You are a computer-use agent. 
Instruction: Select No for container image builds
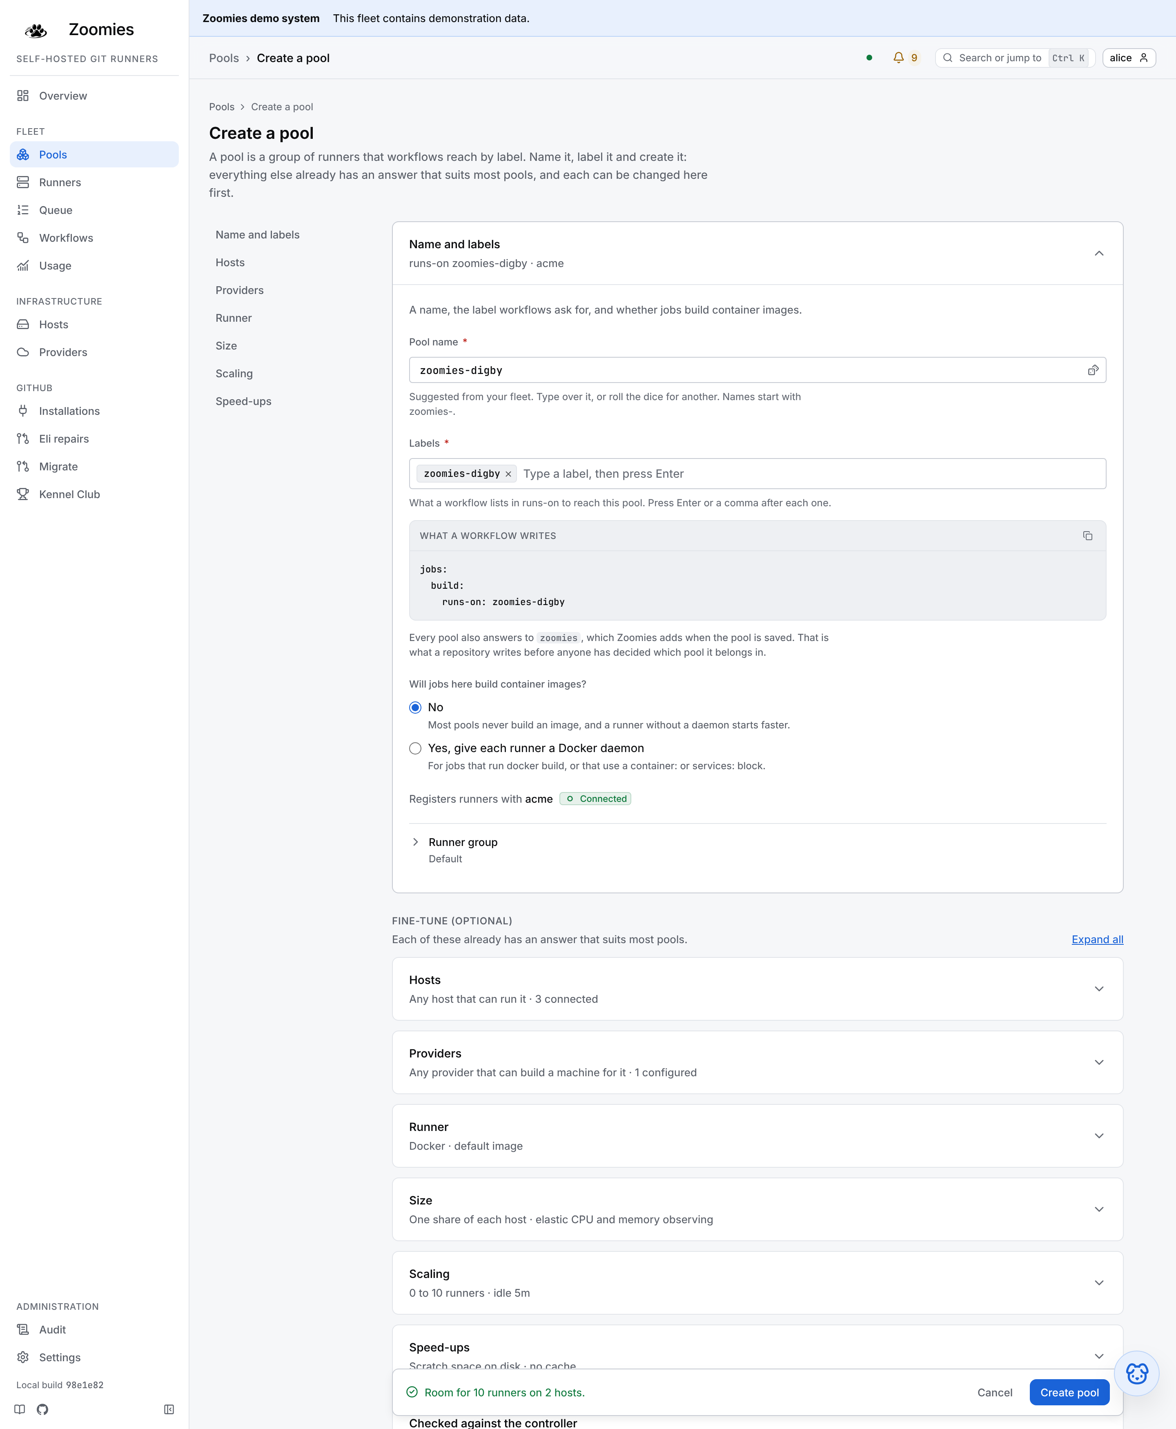[x=415, y=708]
